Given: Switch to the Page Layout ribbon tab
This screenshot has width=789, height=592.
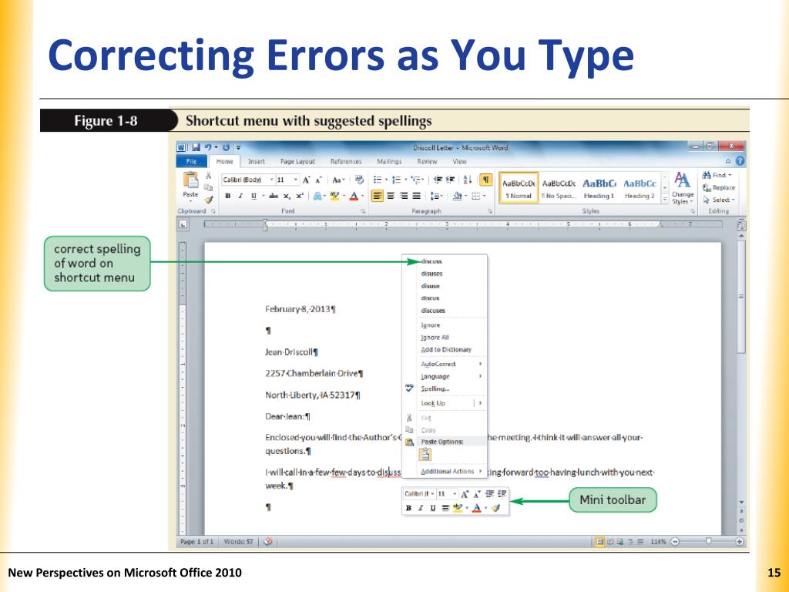Looking at the screenshot, I should pos(297,161).
